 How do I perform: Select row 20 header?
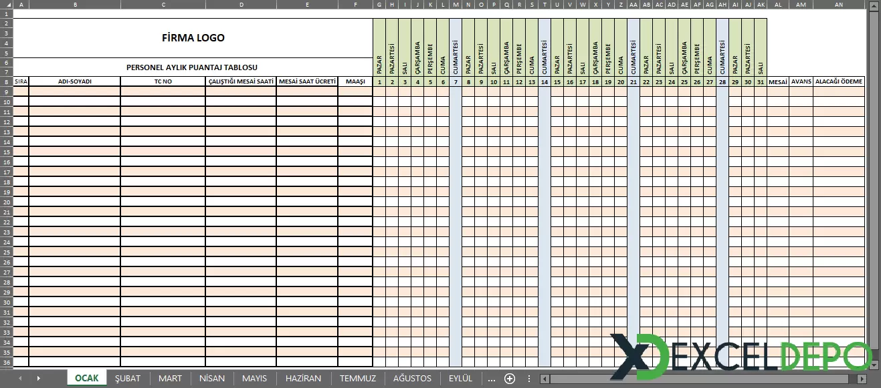pyautogui.click(x=6, y=202)
